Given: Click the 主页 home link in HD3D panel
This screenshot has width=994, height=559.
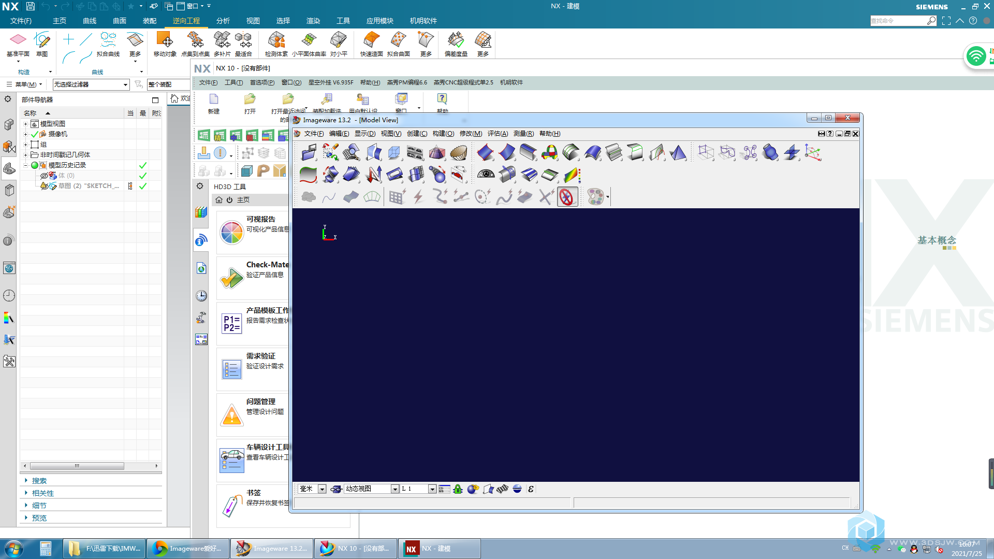Looking at the screenshot, I should point(243,200).
